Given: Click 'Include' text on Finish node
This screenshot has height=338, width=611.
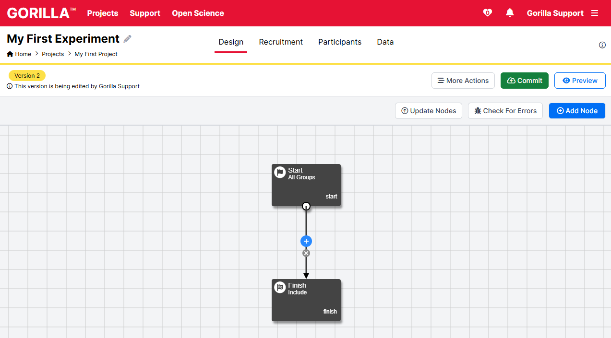Looking at the screenshot, I should pyautogui.click(x=298, y=292).
